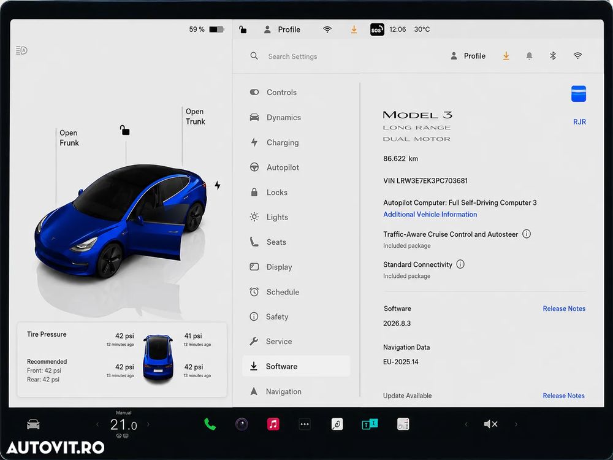Tap Open Frunk
This screenshot has width=613, height=460.
[69, 137]
